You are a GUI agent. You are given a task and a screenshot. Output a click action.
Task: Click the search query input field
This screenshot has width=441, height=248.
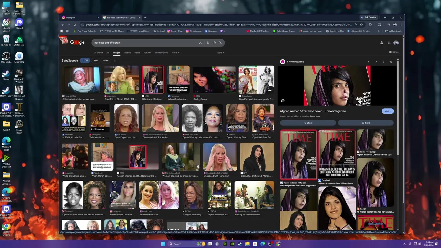coord(145,43)
